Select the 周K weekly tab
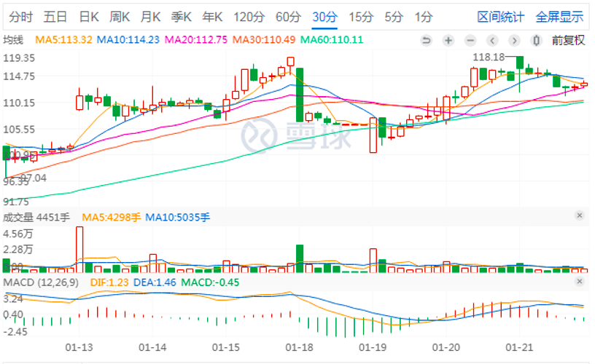Viewport: 595px width, 364px height. pyautogui.click(x=120, y=17)
